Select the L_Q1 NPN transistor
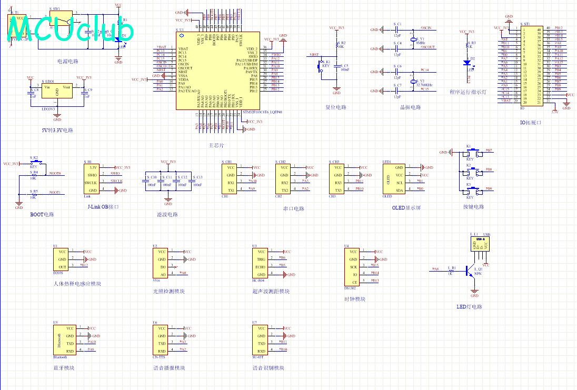 coord(471,272)
